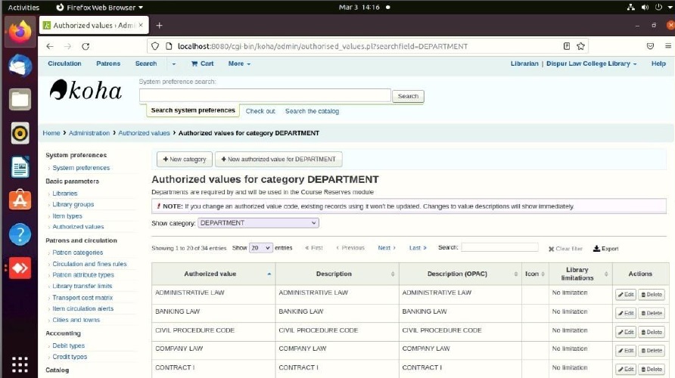Open the entries per page dropdown

coord(260,248)
